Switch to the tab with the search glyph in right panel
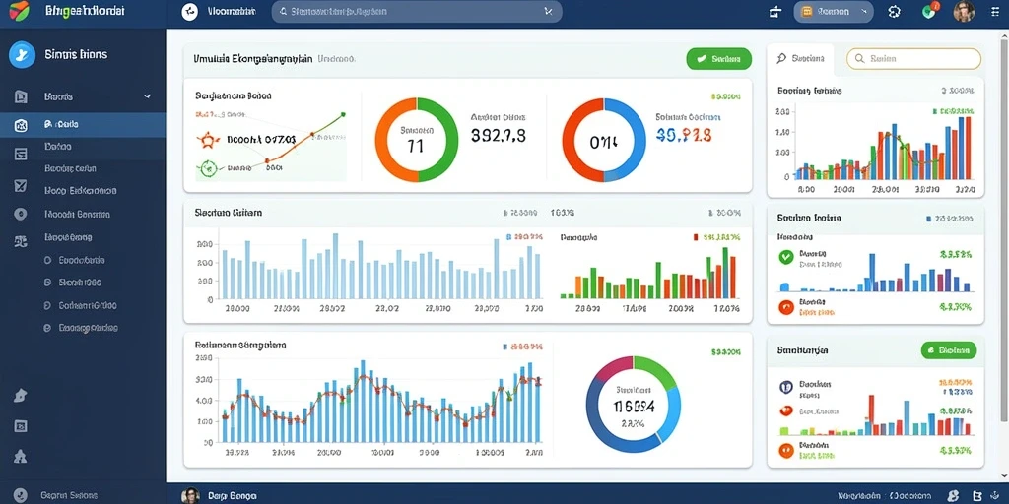Viewport: 1009px width, 504px height. (x=800, y=59)
